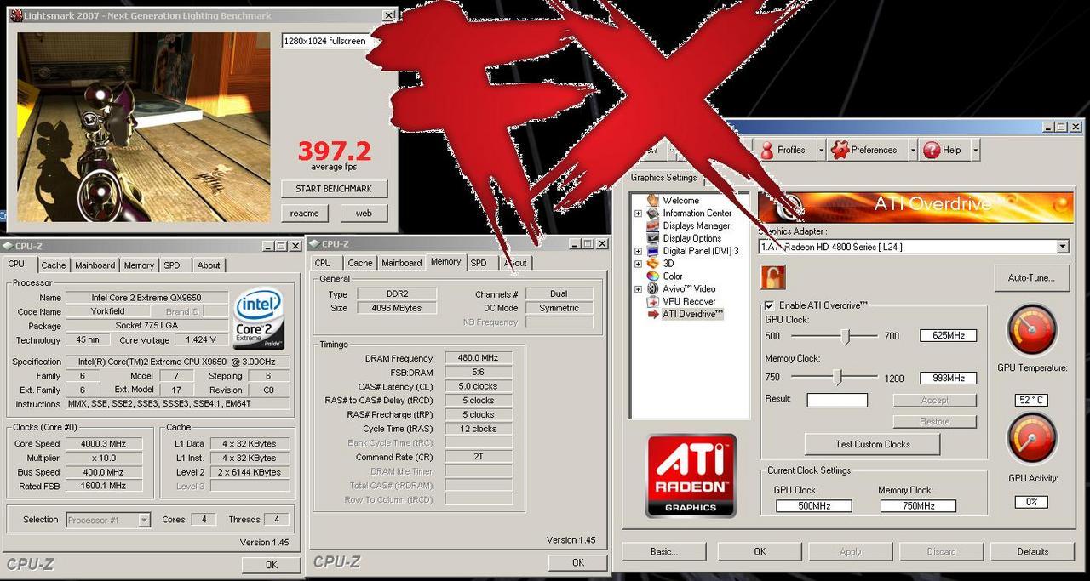1090x581 pixels.
Task: Click the Help question mark icon
Action: pos(932,150)
